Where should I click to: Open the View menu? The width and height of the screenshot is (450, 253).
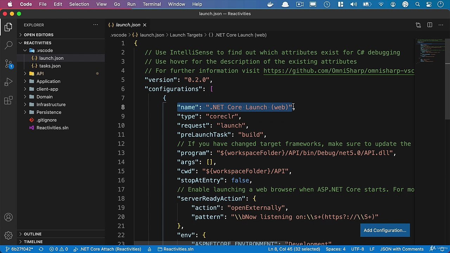click(102, 4)
